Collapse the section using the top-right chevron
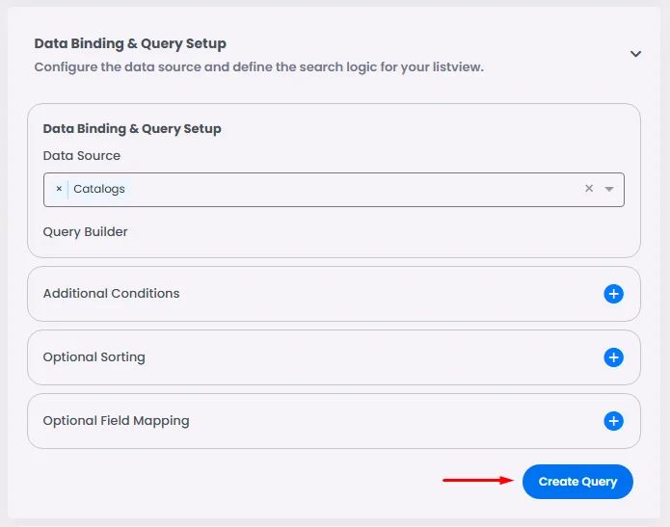The width and height of the screenshot is (670, 527). pyautogui.click(x=635, y=54)
